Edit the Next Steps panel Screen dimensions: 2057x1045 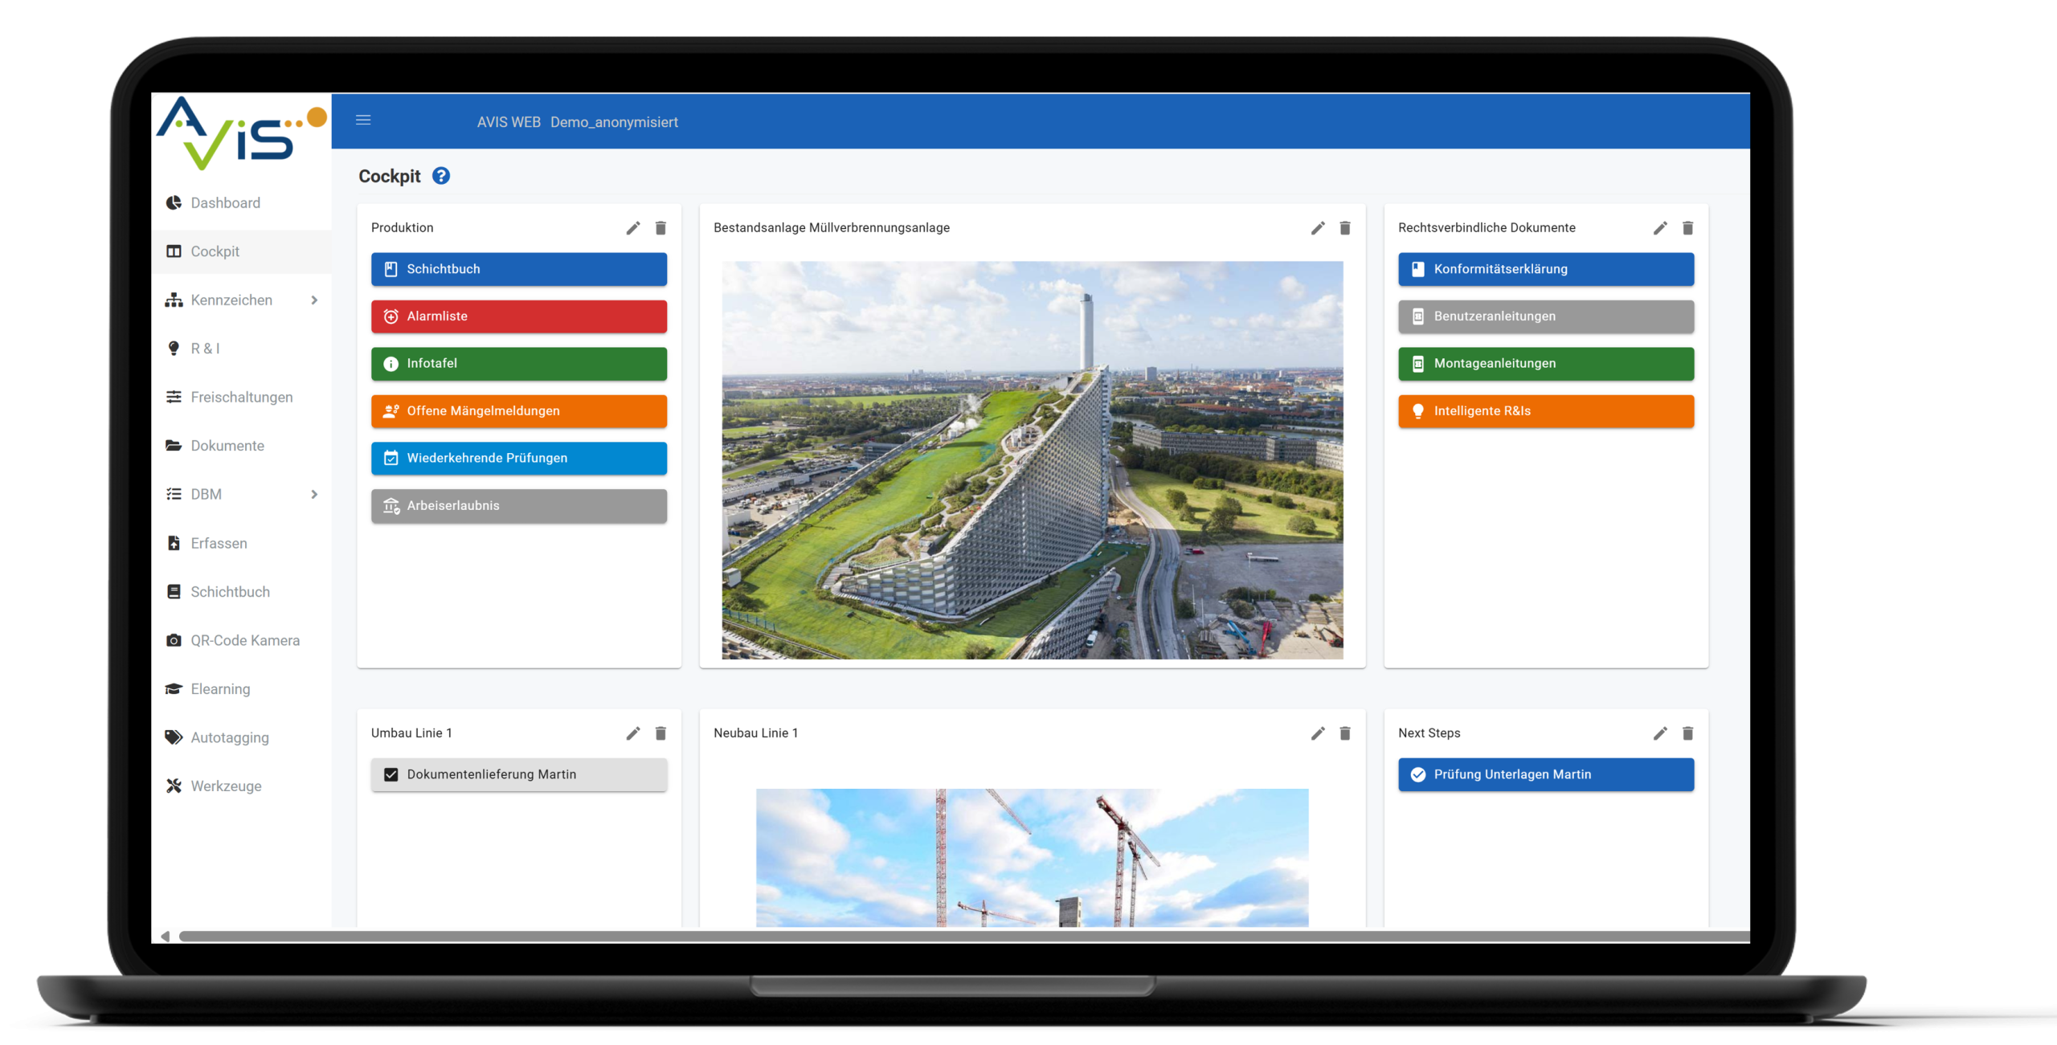point(1660,733)
